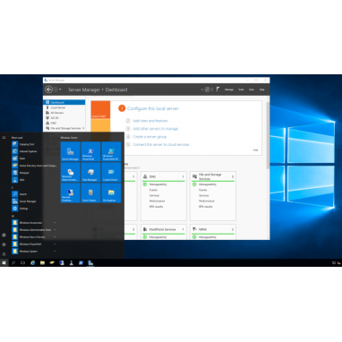
Task: Open the Event Viewer tile
Action: click(x=90, y=192)
